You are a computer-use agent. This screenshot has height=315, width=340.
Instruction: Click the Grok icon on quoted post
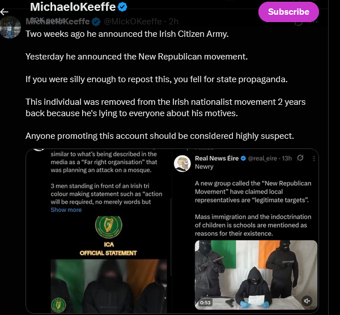tap(300, 157)
